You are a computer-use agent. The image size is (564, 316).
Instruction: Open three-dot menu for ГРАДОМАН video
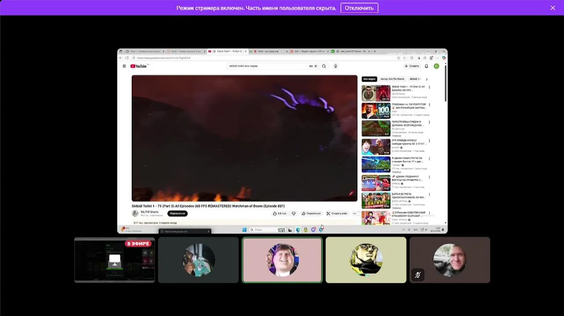(429, 105)
